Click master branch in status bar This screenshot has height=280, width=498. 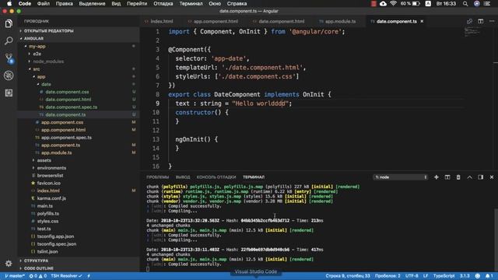[x=15, y=276]
